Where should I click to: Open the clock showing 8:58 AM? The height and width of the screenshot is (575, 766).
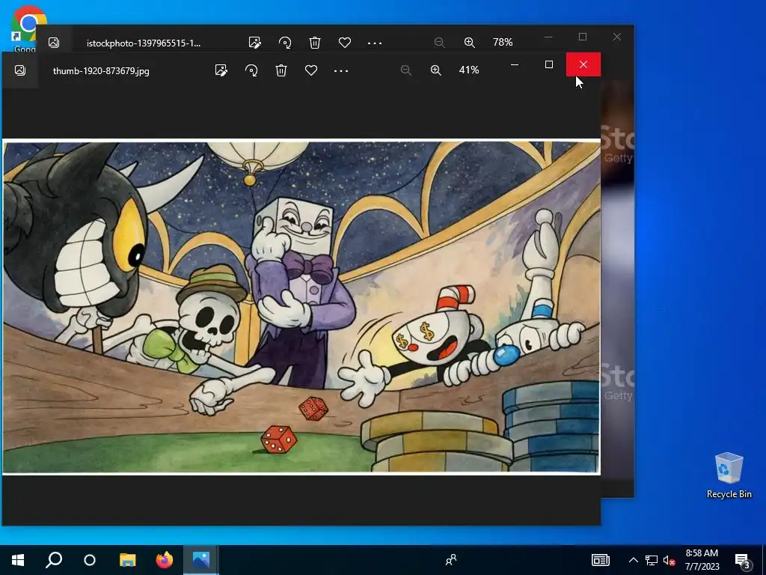coord(702,560)
